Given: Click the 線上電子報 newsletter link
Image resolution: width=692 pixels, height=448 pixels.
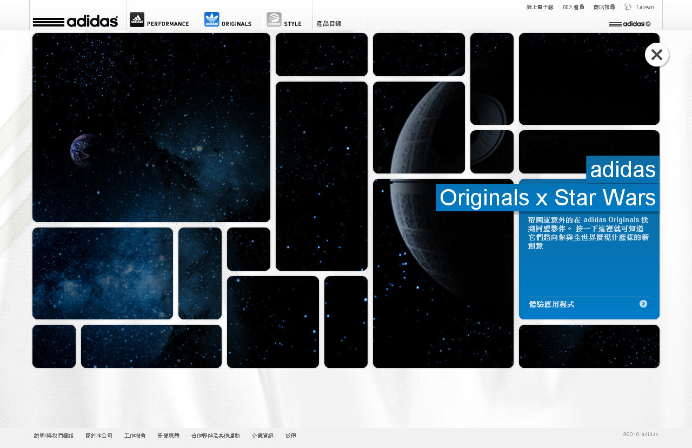Looking at the screenshot, I should [x=540, y=7].
